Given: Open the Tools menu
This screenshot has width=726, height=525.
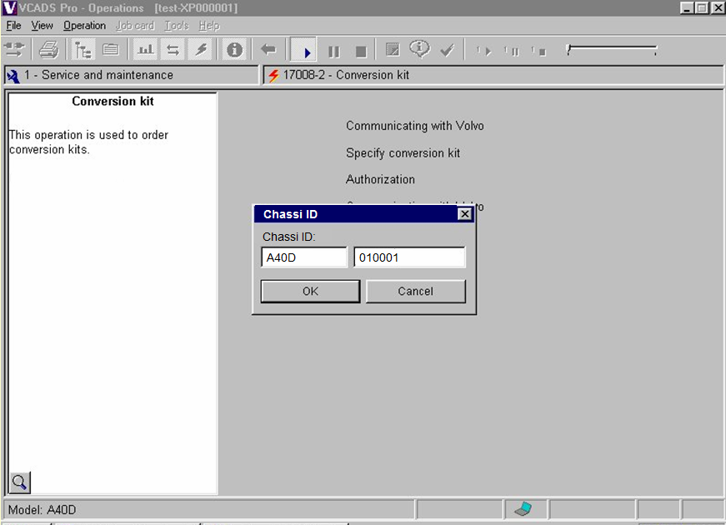Looking at the screenshot, I should tap(177, 26).
